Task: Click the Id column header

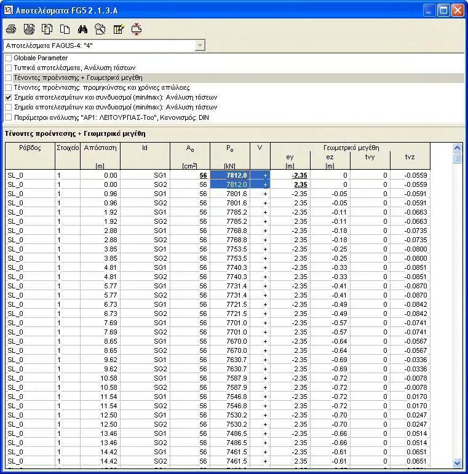Action: pyautogui.click(x=145, y=156)
